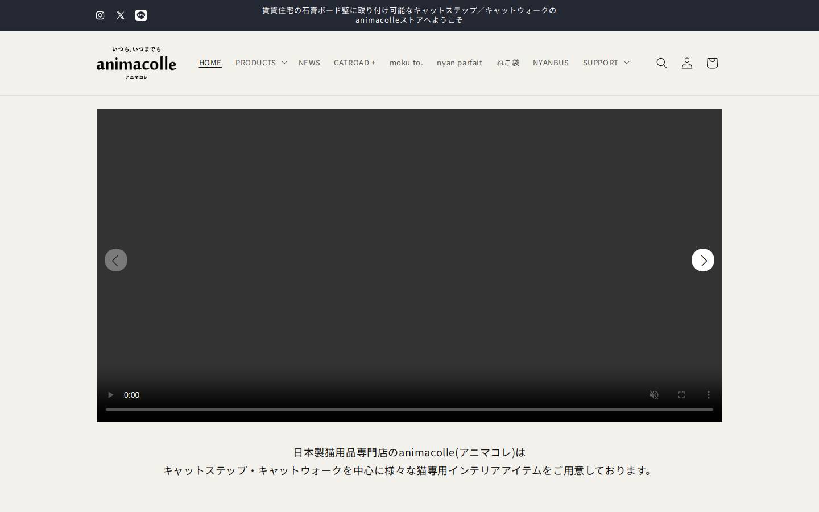The height and width of the screenshot is (512, 819).
Task: Go to the HOME menu item
Action: (x=210, y=63)
